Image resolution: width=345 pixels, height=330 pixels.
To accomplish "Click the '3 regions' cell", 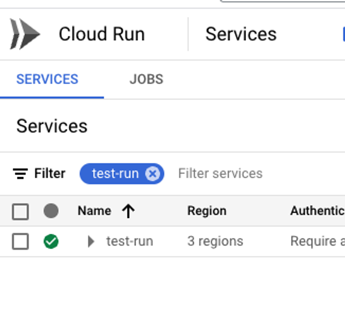I will 215,241.
